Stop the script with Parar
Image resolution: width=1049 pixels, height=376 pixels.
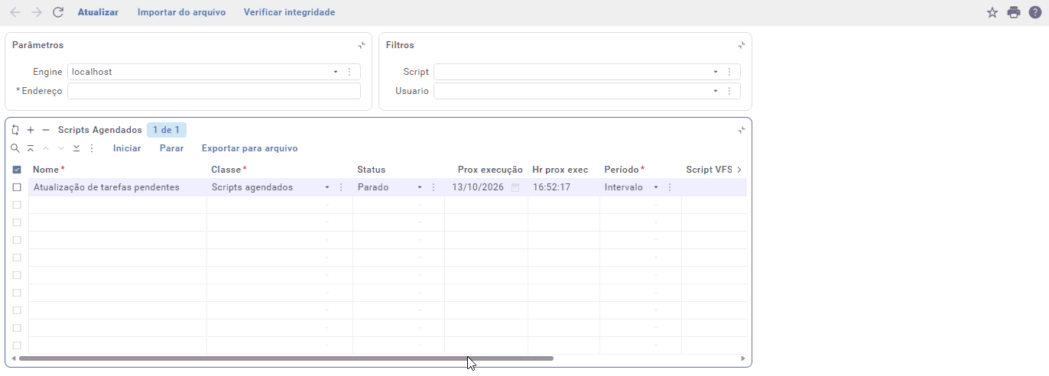(171, 148)
